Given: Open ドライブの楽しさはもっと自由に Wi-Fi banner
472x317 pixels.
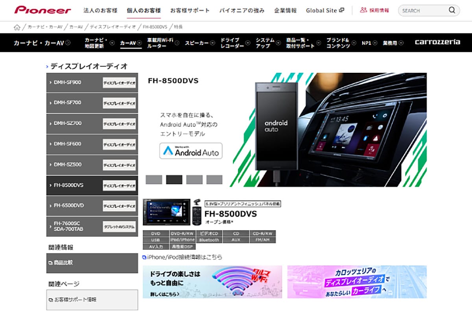Looking at the screenshot, I should pos(212,282).
